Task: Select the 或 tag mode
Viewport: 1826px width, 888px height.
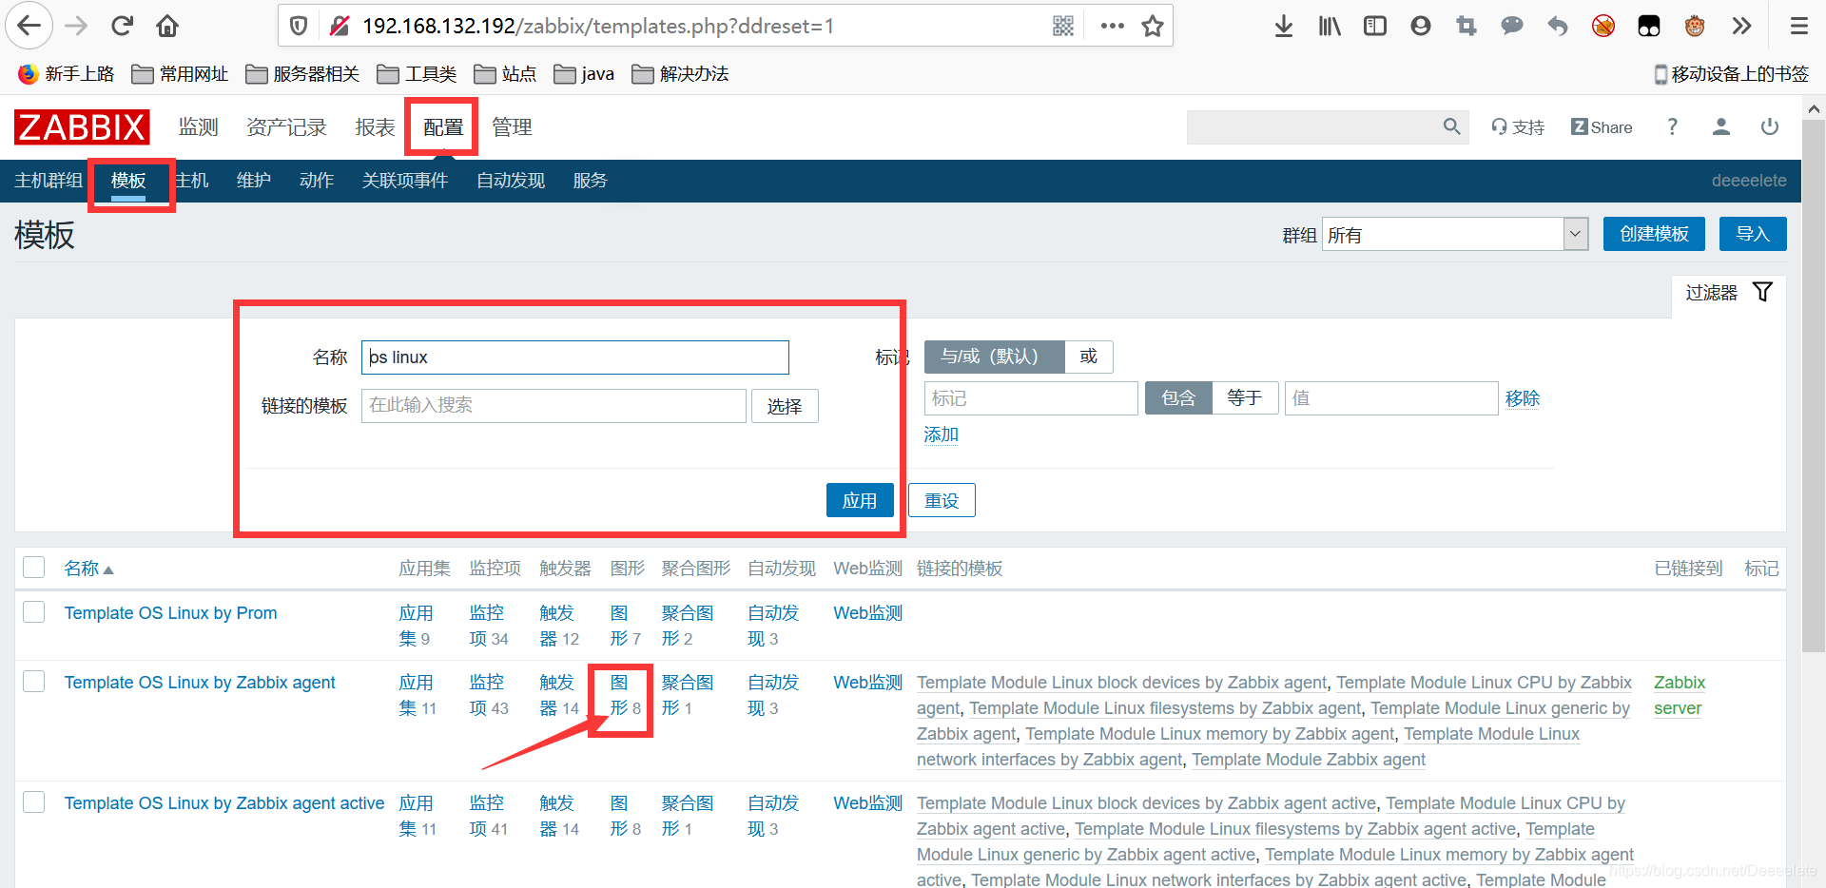Action: [x=1089, y=357]
